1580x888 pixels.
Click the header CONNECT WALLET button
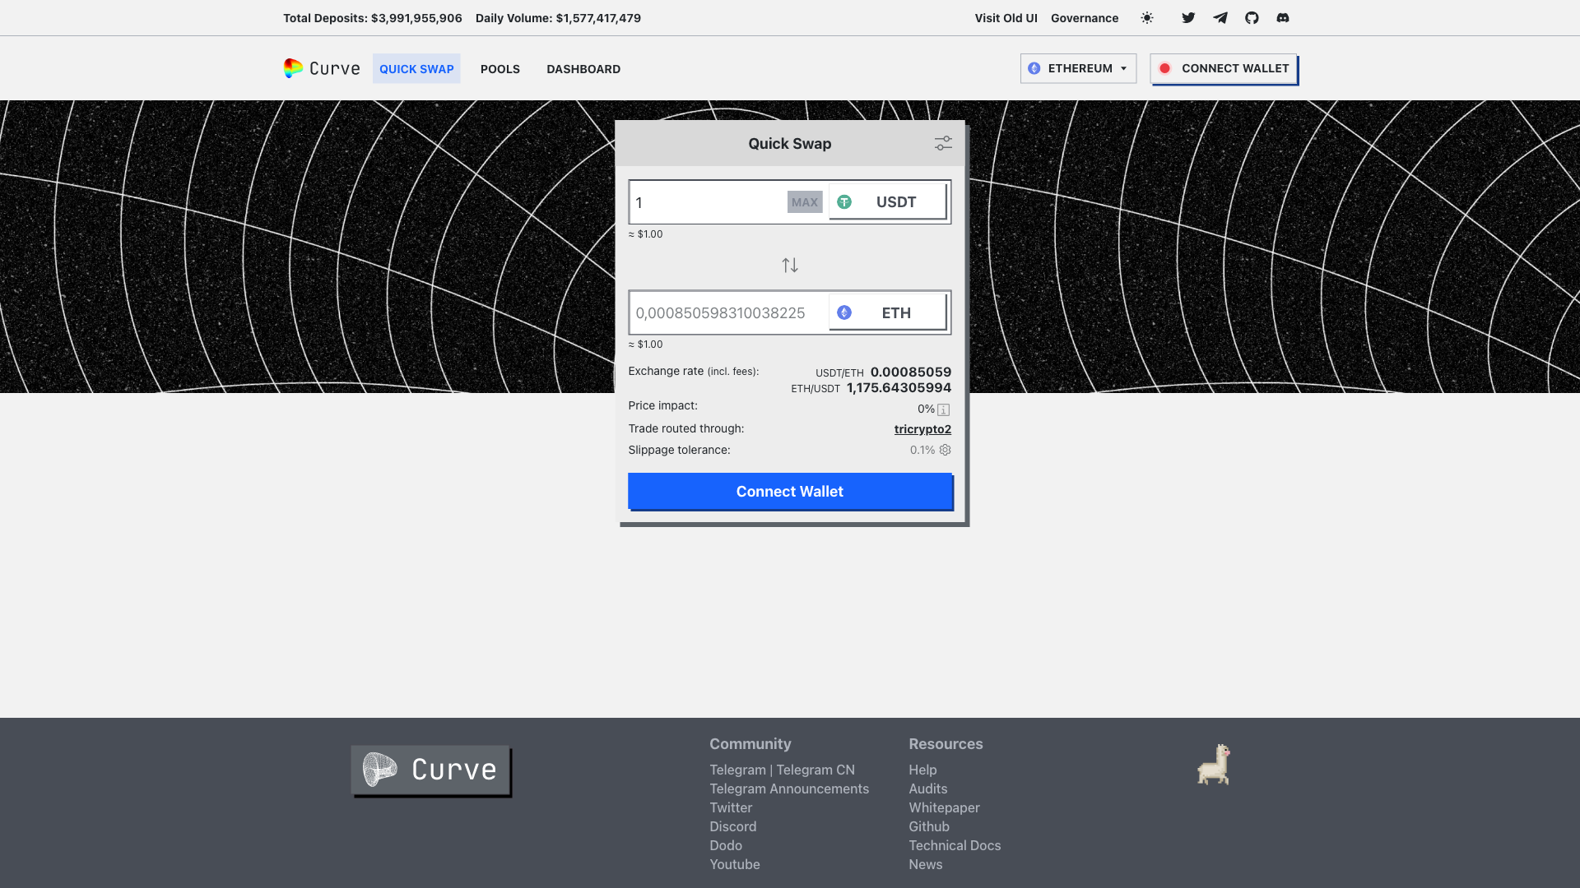(x=1224, y=68)
